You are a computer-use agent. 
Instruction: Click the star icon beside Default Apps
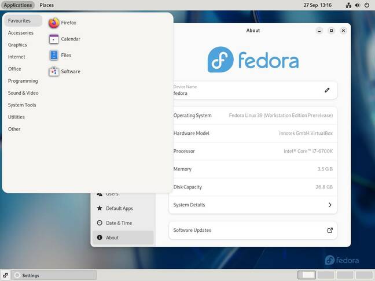[100, 208]
